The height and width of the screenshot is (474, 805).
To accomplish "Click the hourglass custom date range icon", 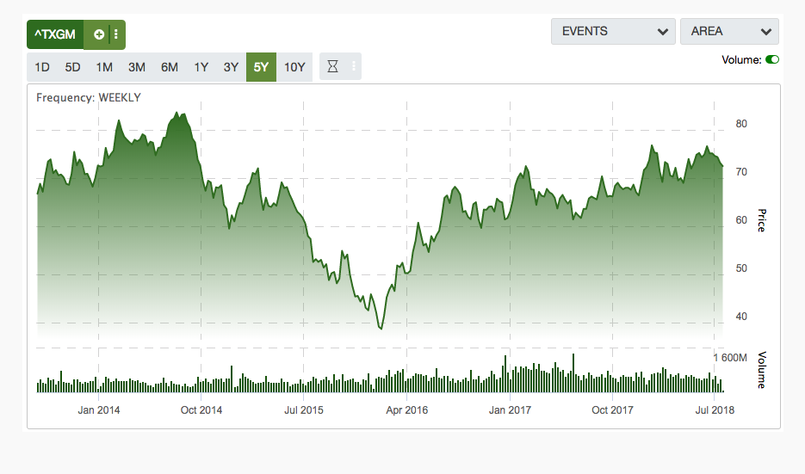I will [333, 67].
